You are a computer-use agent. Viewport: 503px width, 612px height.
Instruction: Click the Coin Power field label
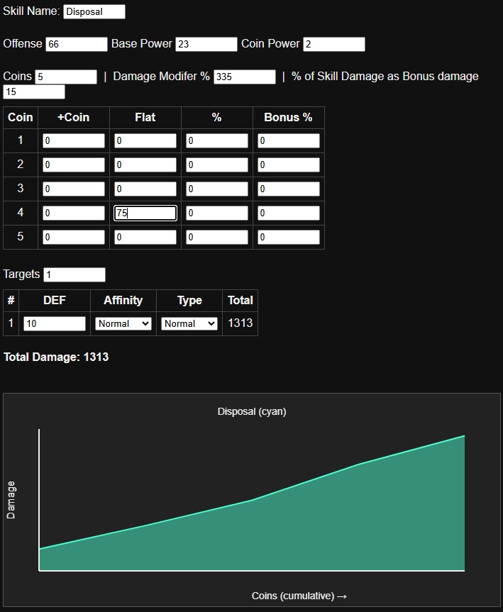coord(270,43)
